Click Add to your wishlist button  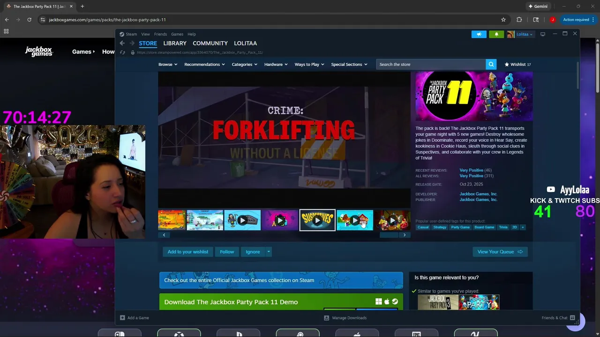(188, 252)
